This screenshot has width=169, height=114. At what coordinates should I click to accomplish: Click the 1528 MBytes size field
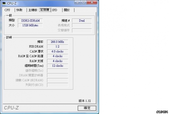coord(30,25)
